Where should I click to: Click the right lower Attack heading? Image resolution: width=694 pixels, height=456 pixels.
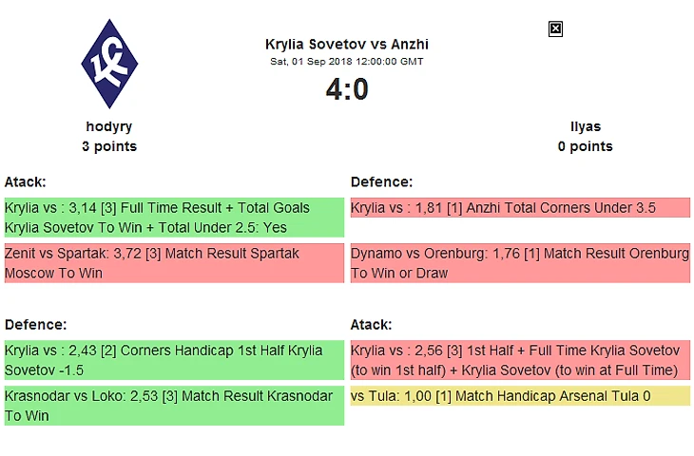tap(371, 325)
